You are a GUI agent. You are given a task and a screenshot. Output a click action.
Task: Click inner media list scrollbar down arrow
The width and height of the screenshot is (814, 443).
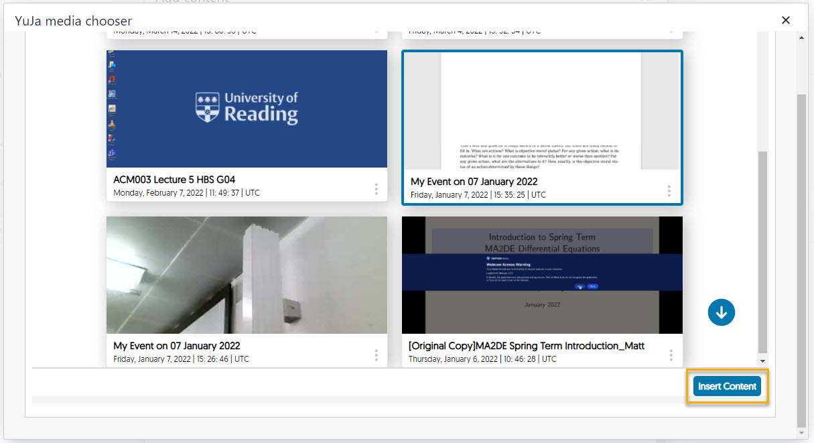(762, 361)
